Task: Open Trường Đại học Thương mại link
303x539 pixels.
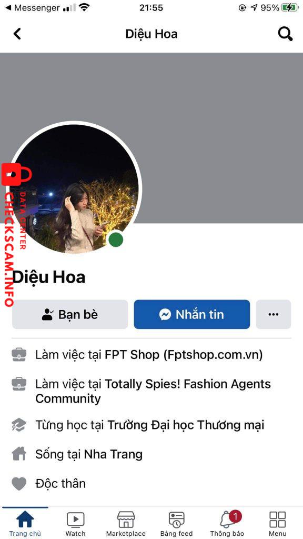Action: point(186,425)
